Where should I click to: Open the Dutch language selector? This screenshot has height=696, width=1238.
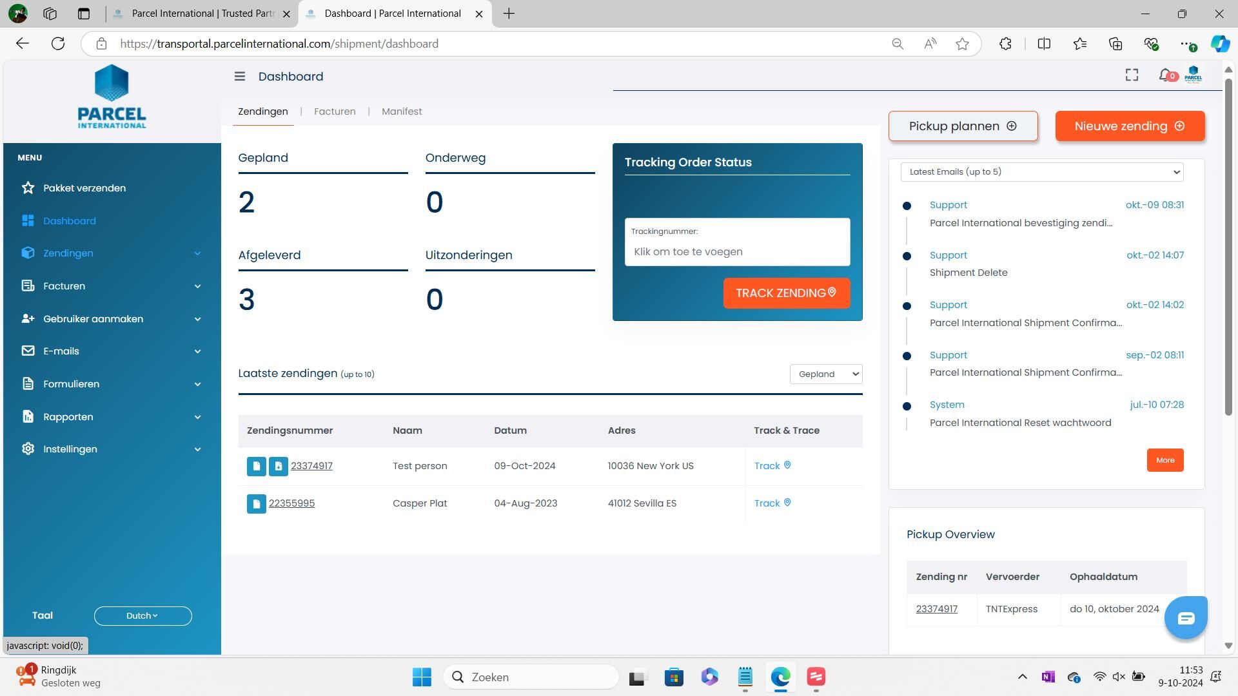click(142, 616)
